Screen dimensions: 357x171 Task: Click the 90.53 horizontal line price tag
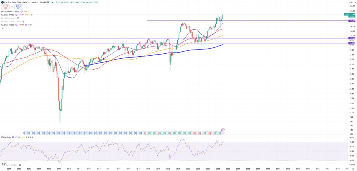point(351,43)
